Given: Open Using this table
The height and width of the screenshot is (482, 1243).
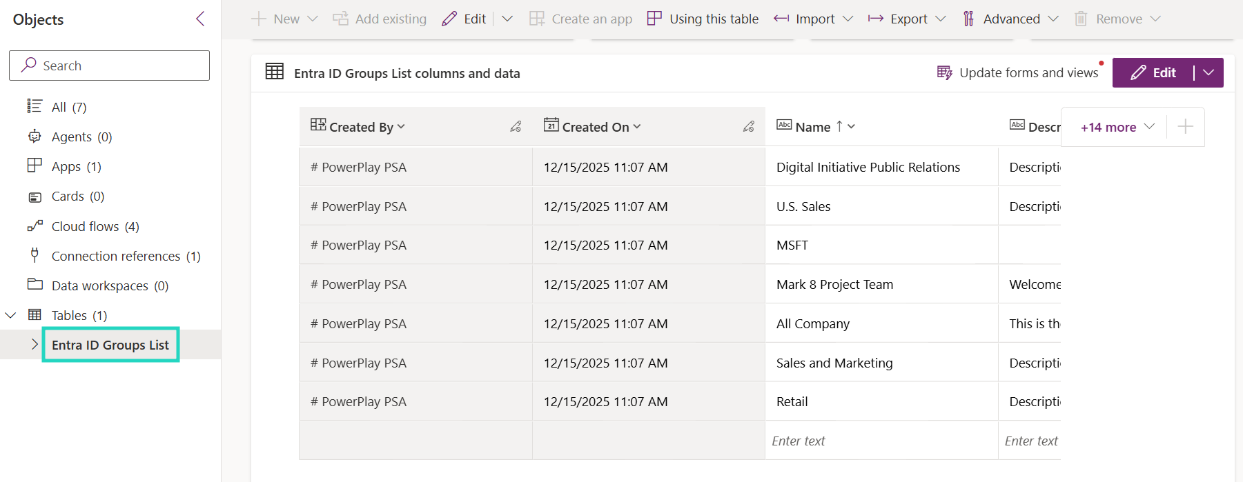Looking at the screenshot, I should tap(703, 19).
